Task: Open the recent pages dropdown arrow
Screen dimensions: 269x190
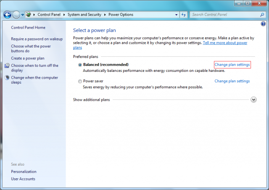Action: (x=22, y=15)
